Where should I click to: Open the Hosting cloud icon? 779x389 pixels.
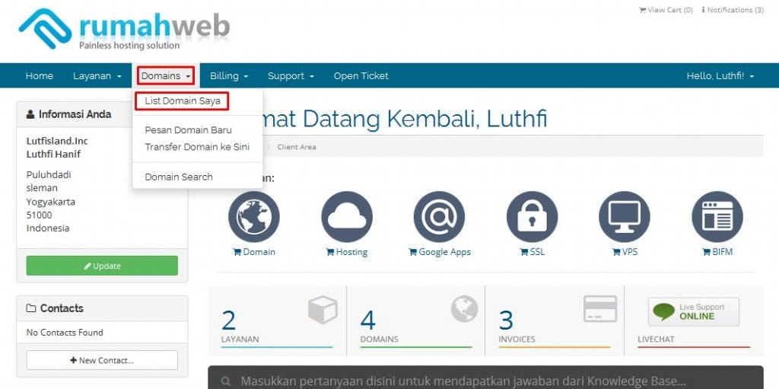coord(347,217)
